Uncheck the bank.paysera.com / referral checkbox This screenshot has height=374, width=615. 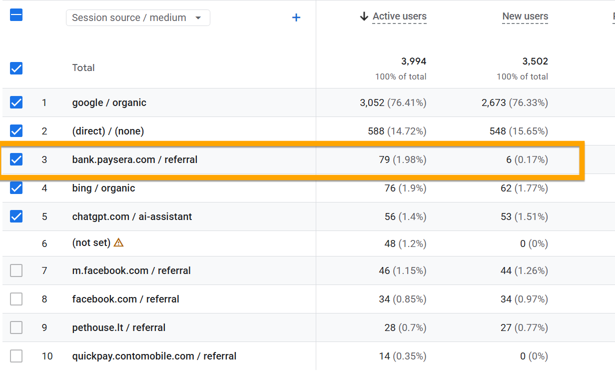(x=16, y=159)
